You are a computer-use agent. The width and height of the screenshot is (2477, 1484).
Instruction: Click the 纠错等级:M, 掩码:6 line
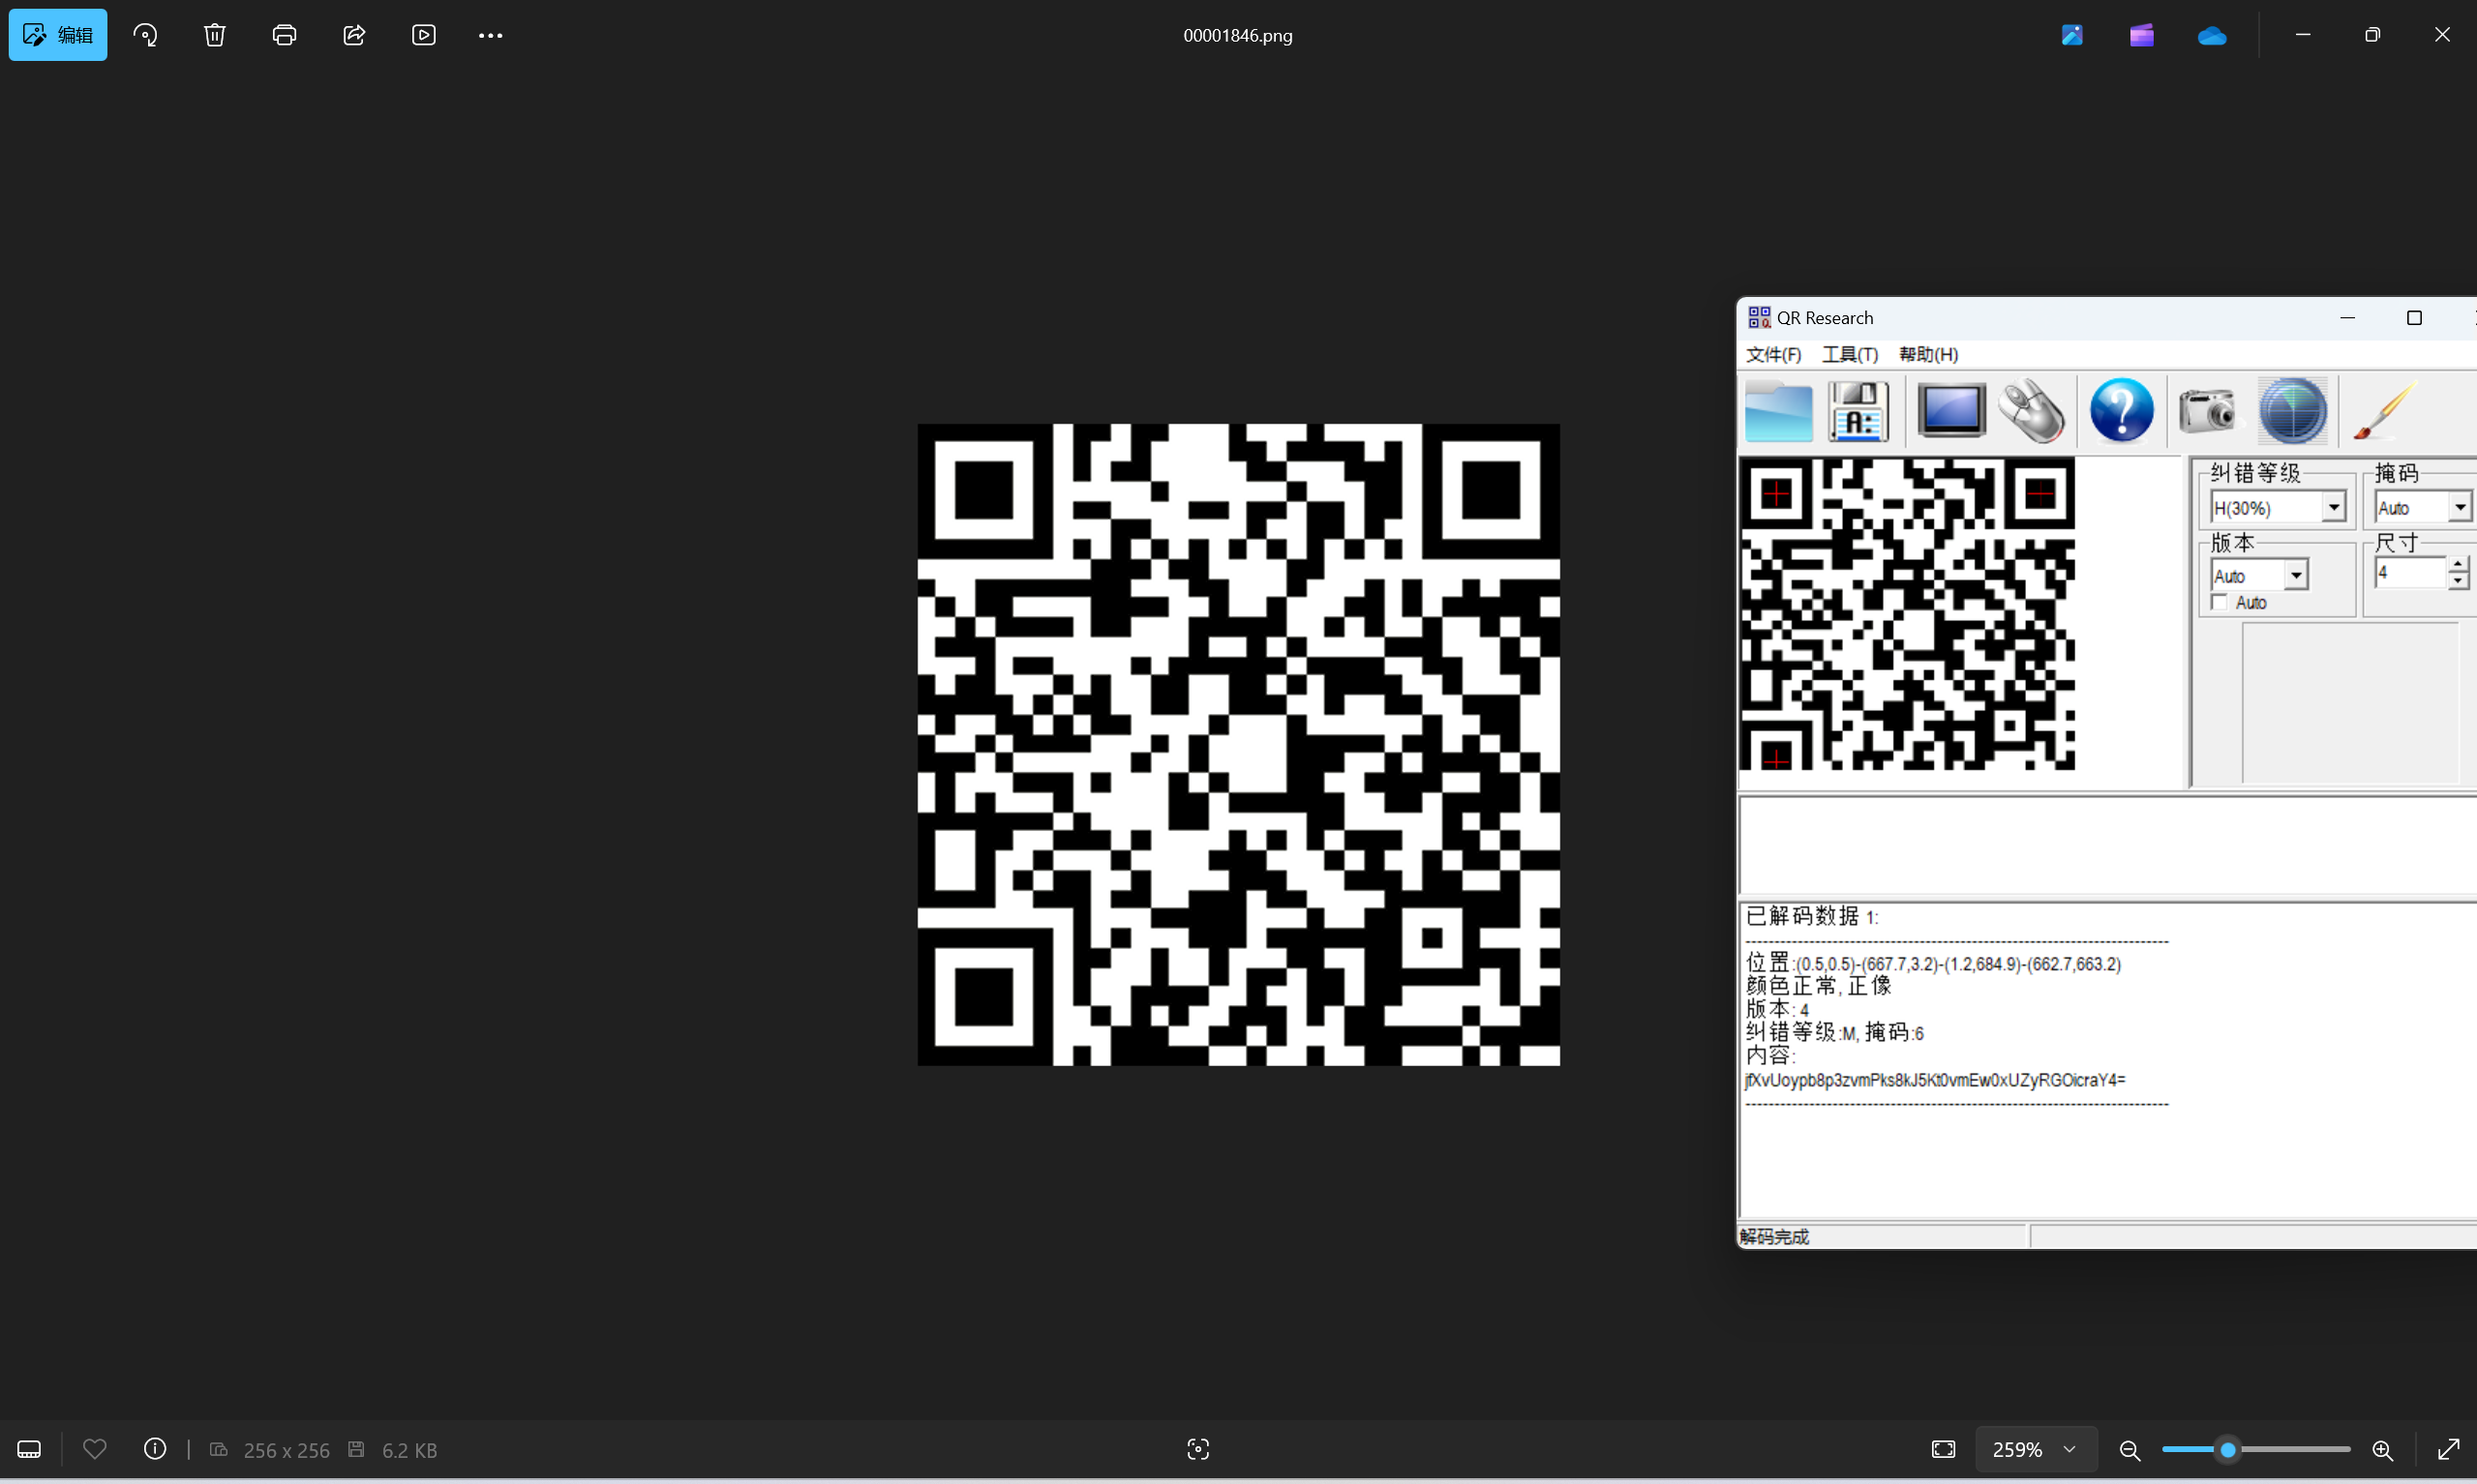click(x=1833, y=1032)
